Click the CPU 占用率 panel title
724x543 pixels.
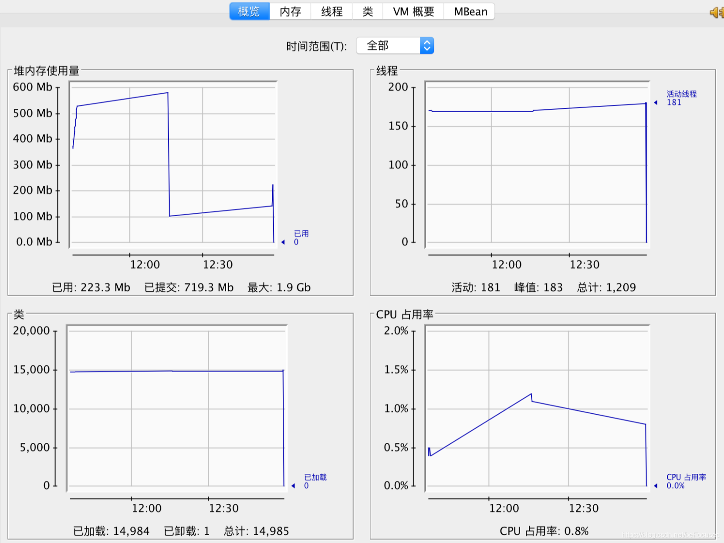[405, 314]
